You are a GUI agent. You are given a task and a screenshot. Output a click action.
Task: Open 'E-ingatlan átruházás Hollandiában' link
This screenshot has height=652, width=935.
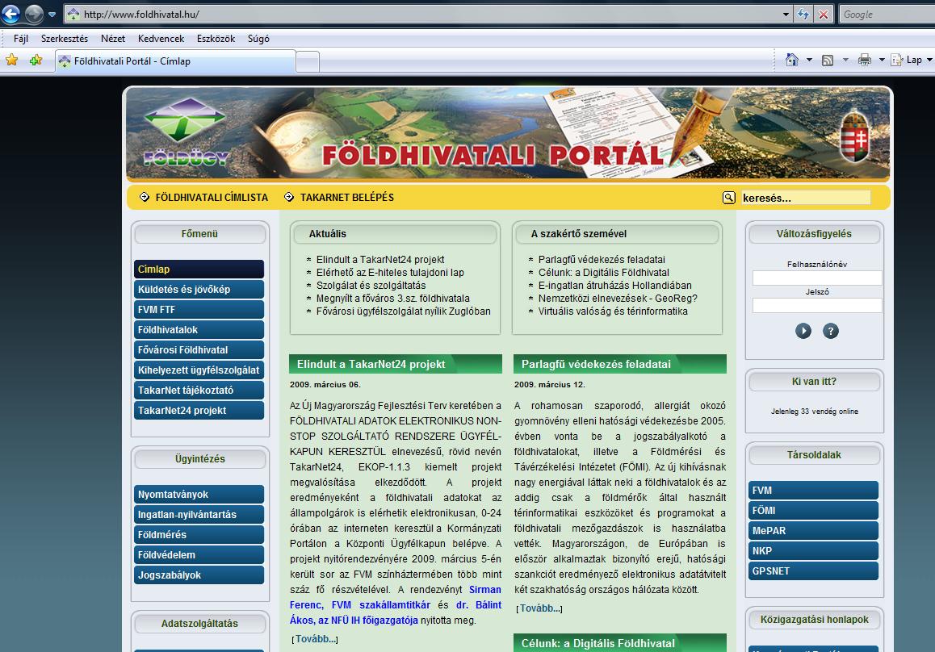point(614,286)
